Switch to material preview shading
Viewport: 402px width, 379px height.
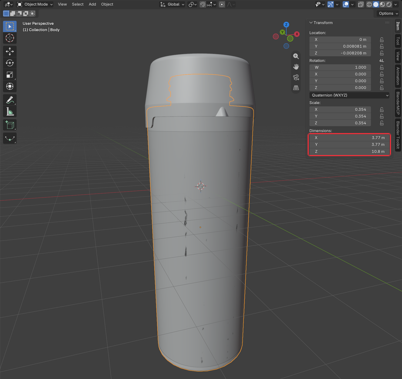(382, 4)
